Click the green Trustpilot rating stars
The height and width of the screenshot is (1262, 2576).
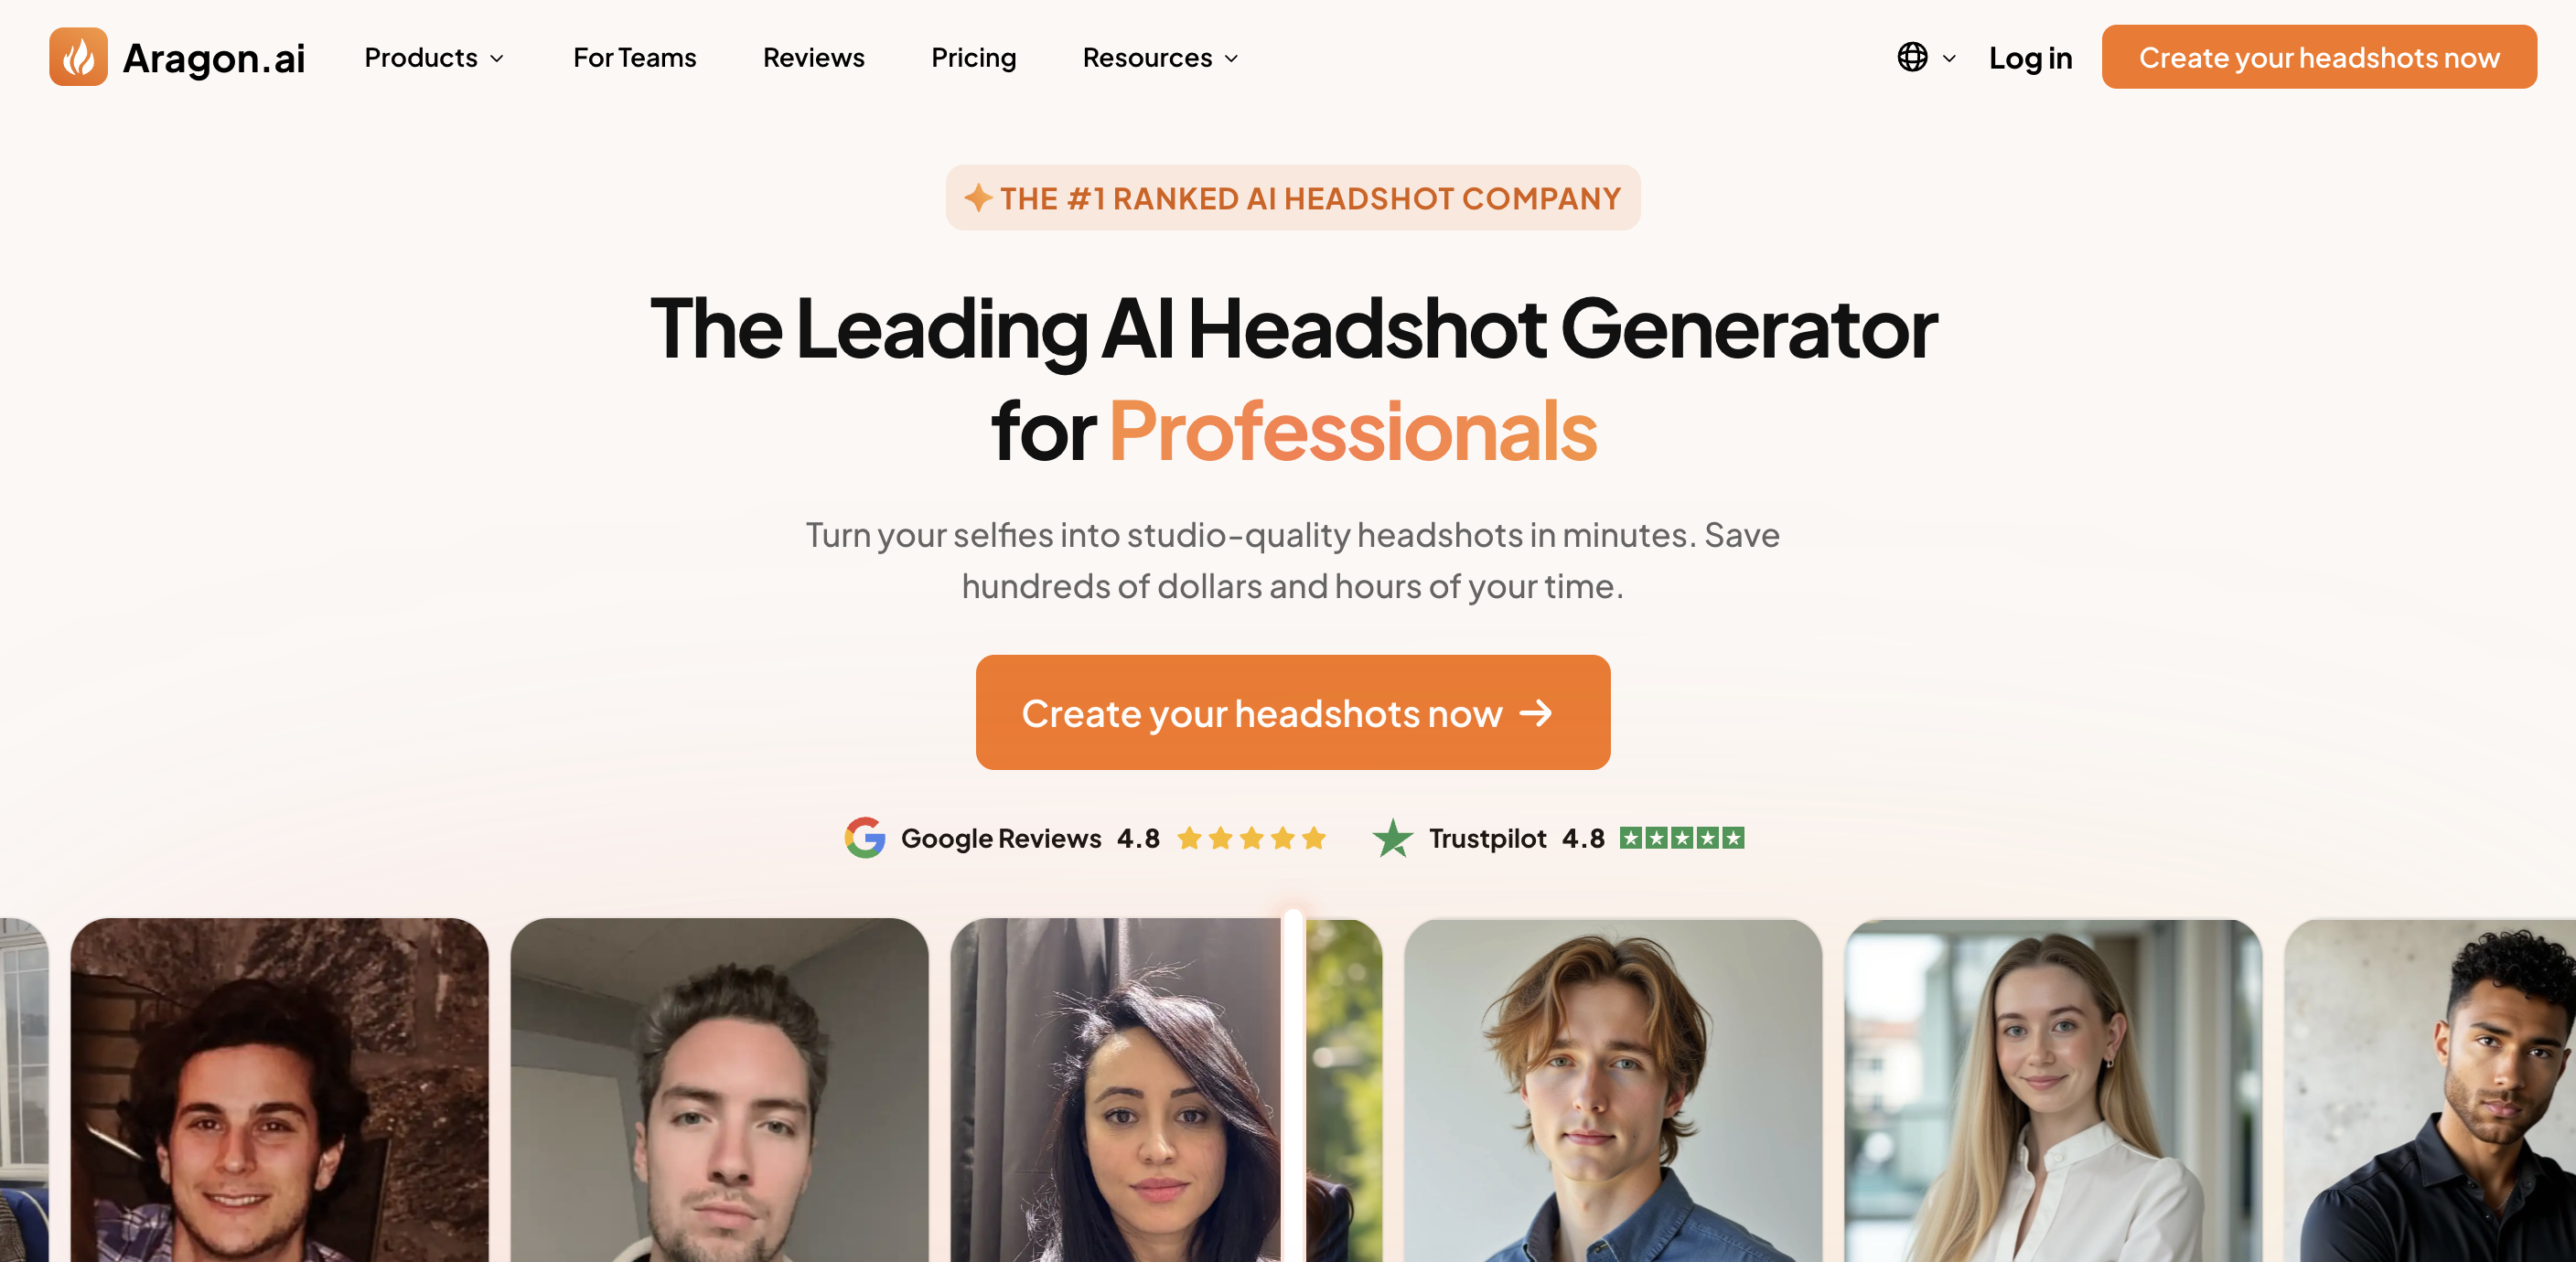point(1682,838)
